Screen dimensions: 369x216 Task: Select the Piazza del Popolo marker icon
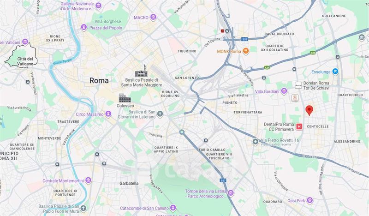[x=83, y=28]
